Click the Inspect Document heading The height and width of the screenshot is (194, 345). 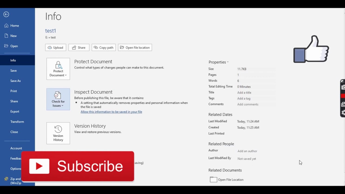tap(93, 92)
